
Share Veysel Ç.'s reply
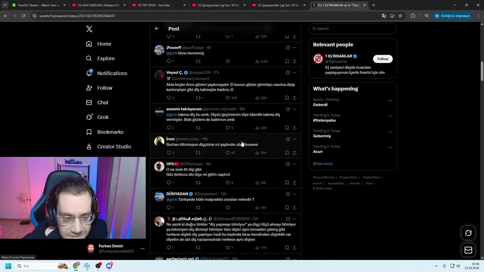coord(295,98)
